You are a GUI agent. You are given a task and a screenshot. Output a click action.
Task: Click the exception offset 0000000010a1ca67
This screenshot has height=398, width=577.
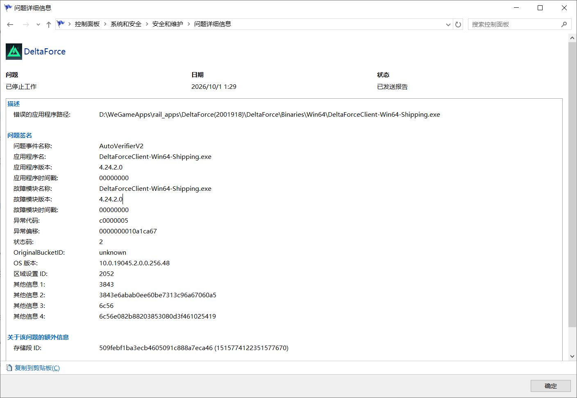pyautogui.click(x=128, y=231)
